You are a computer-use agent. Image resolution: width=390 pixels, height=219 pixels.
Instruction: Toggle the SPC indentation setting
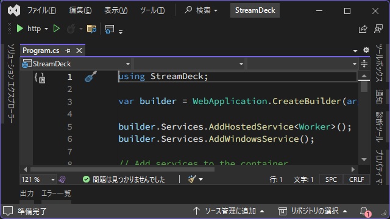click(x=331, y=179)
